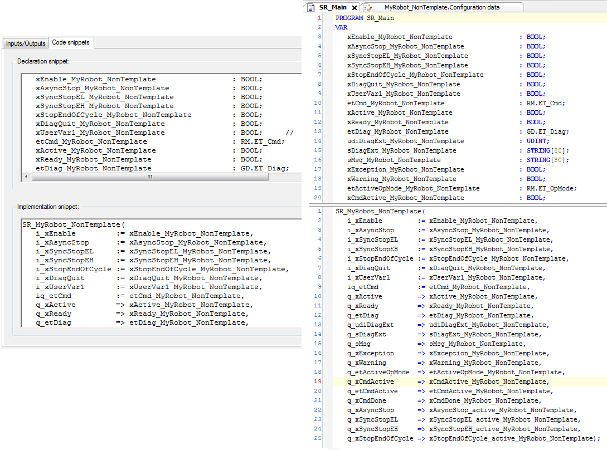Click q_xStopEndOfCycle on last implementation line
Image resolution: width=607 pixels, height=450 pixels.
click(x=380, y=438)
